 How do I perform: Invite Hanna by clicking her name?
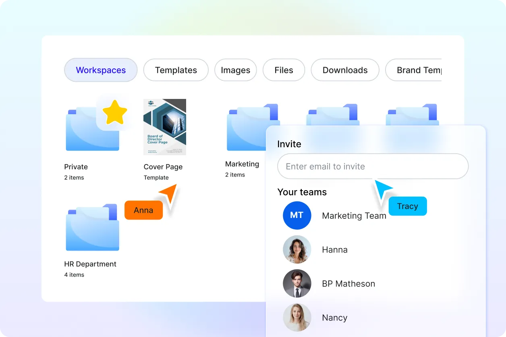(x=335, y=249)
